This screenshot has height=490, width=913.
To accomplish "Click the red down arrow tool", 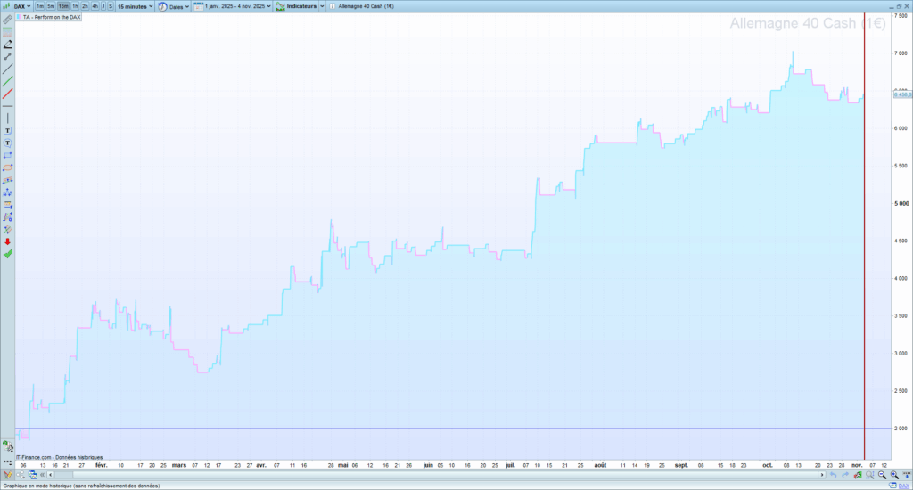I will (x=8, y=241).
